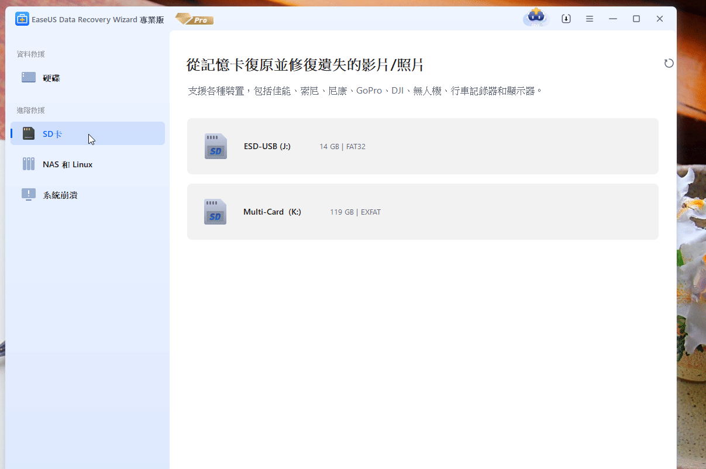Click the 資料救援 section label
Viewport: 706px width, 469px height.
31,54
